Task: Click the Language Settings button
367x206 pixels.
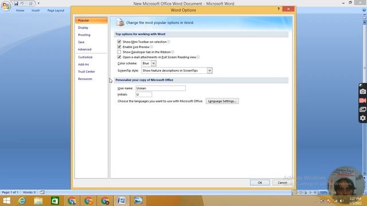Action: point(222,101)
